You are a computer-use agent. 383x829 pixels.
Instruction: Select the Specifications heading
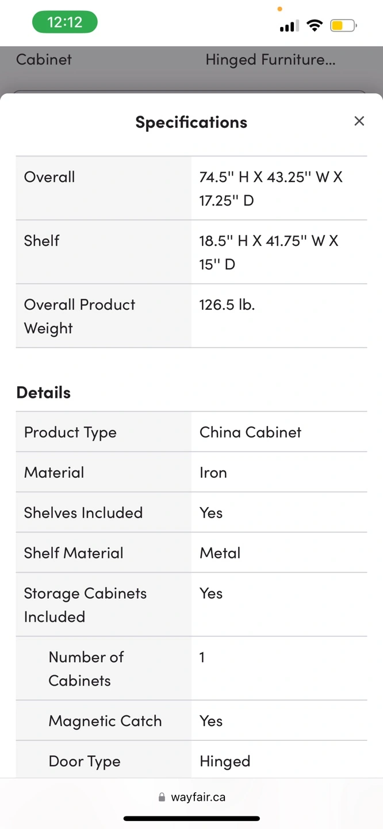(x=191, y=122)
